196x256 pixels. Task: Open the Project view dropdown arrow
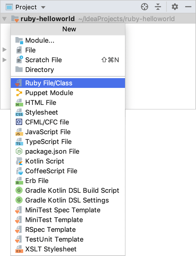pos(43,7)
